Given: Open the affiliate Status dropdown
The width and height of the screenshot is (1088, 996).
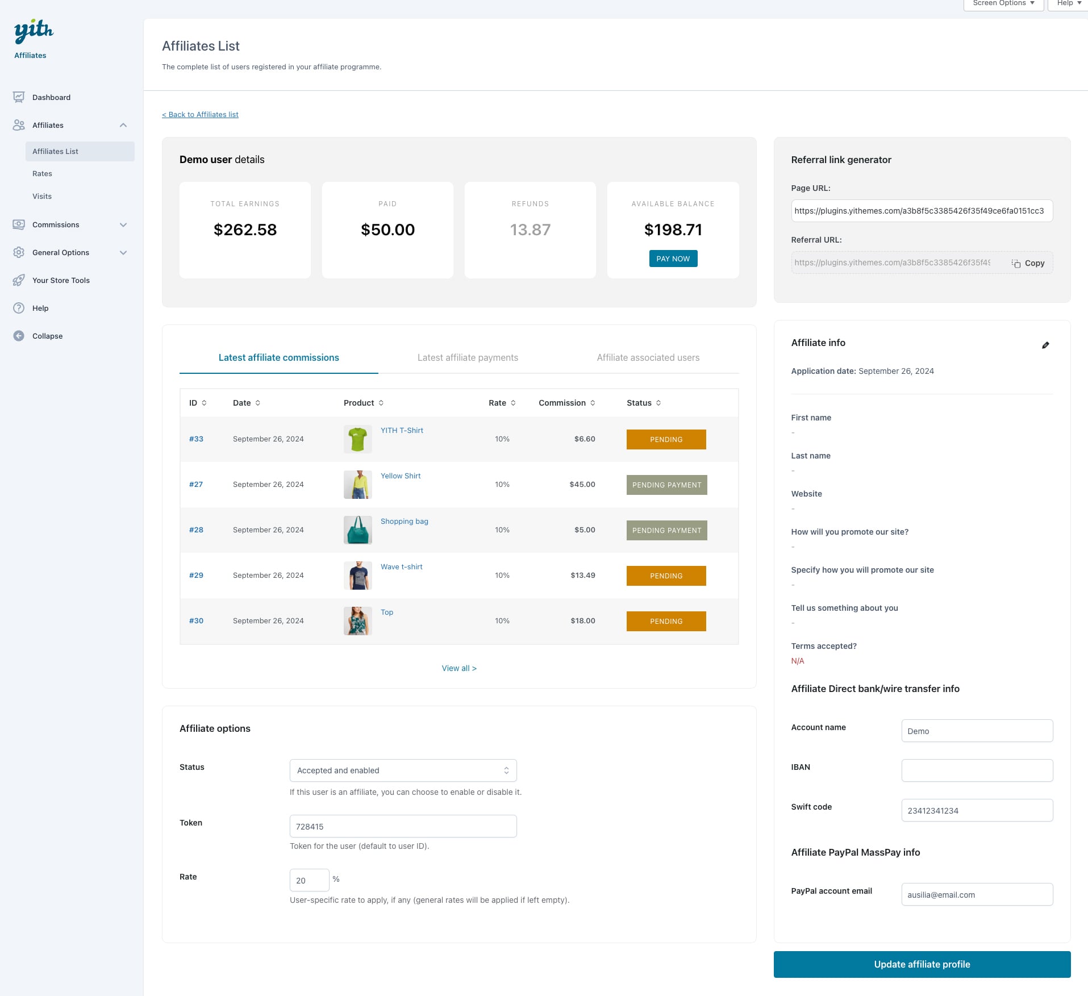Looking at the screenshot, I should [x=403, y=770].
